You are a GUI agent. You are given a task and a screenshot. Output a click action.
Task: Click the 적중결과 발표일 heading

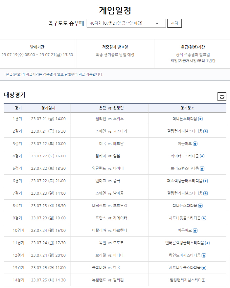tap(115, 47)
